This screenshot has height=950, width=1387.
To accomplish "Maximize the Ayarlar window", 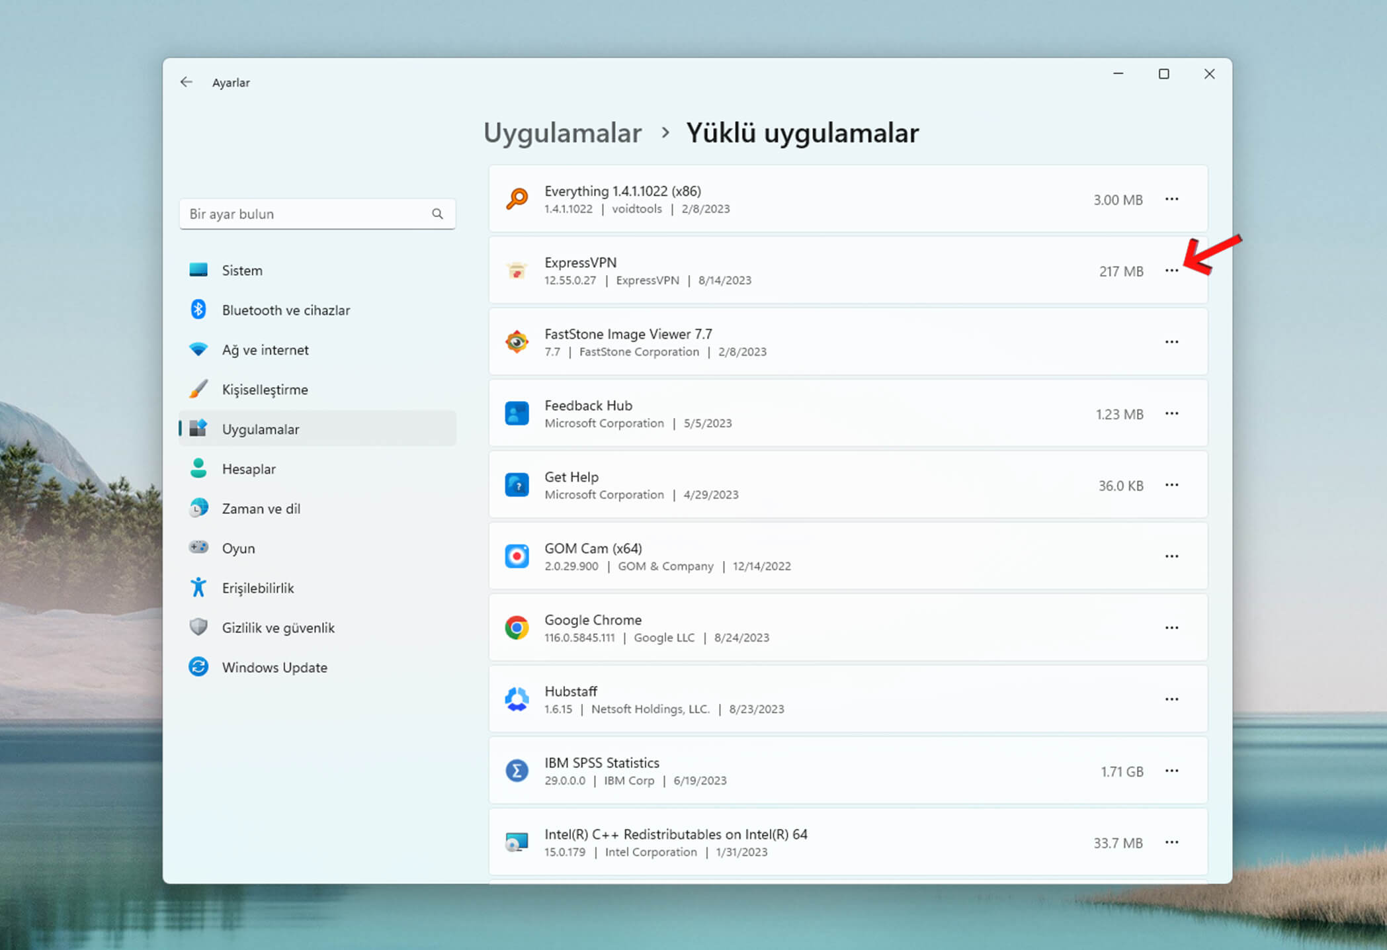I will pyautogui.click(x=1163, y=74).
